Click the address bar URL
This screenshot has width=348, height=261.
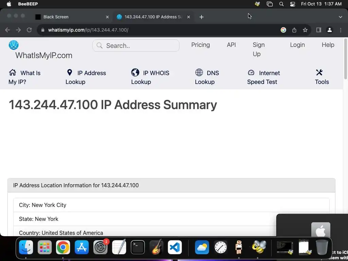[x=88, y=30]
